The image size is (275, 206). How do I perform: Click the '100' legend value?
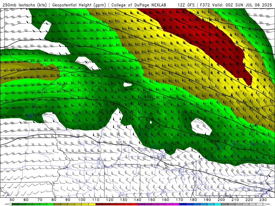(x=82, y=200)
